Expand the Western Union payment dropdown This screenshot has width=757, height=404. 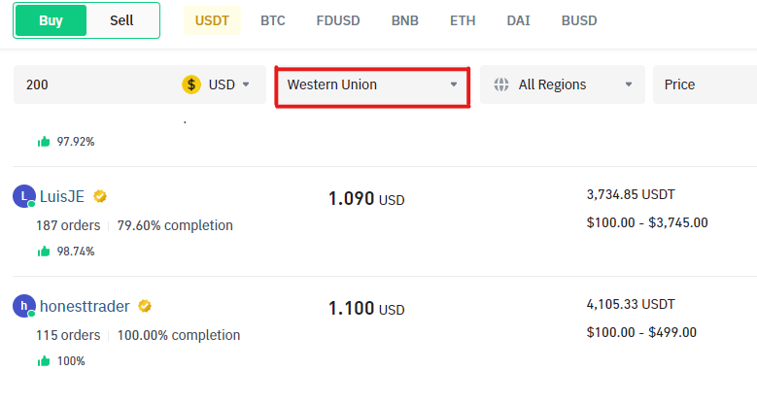click(x=372, y=86)
